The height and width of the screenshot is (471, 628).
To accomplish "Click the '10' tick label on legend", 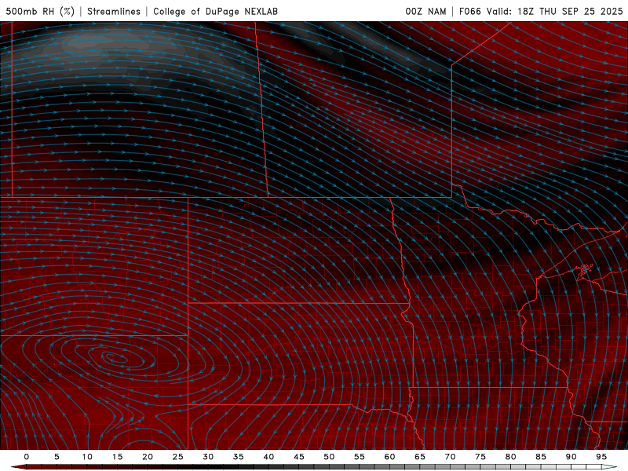I will pos(87,457).
